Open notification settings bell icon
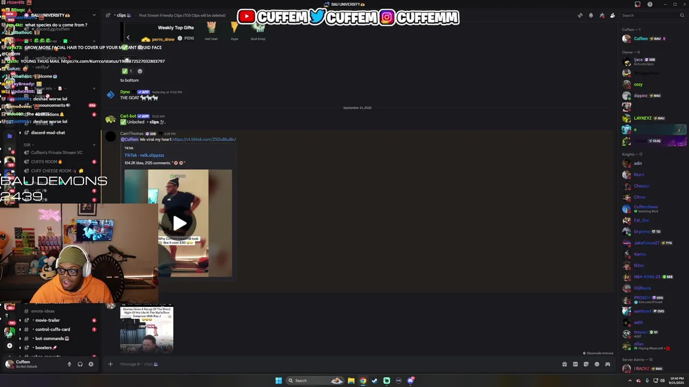 click(x=591, y=16)
